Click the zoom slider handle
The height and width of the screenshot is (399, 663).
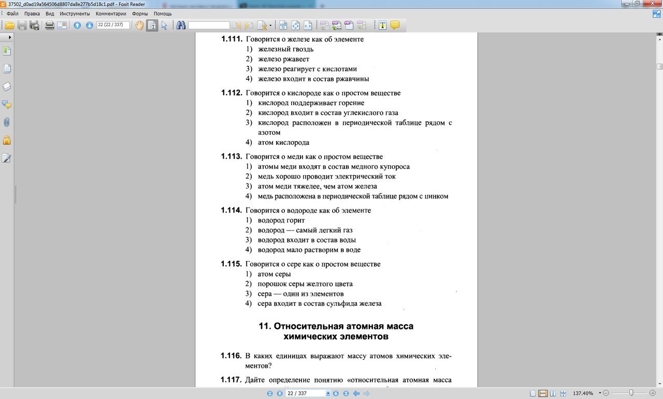click(630, 393)
